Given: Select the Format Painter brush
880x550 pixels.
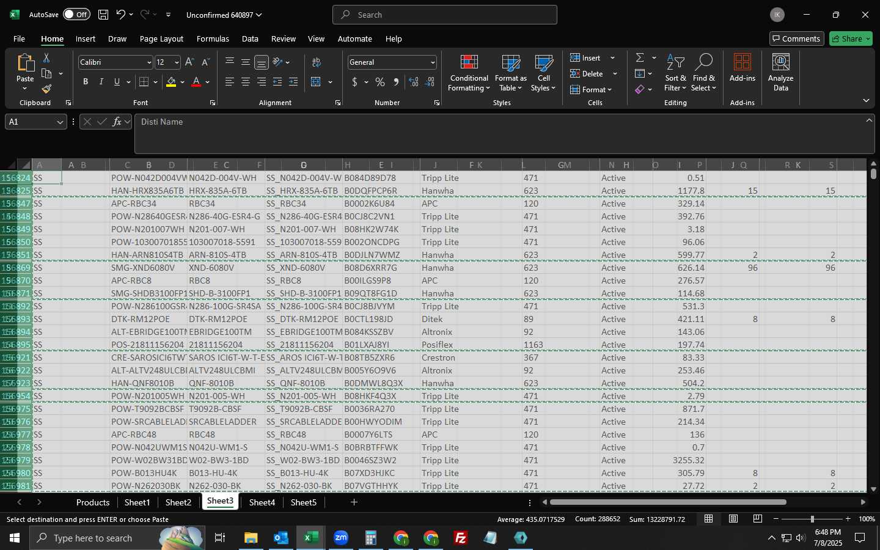Looking at the screenshot, I should (46, 89).
